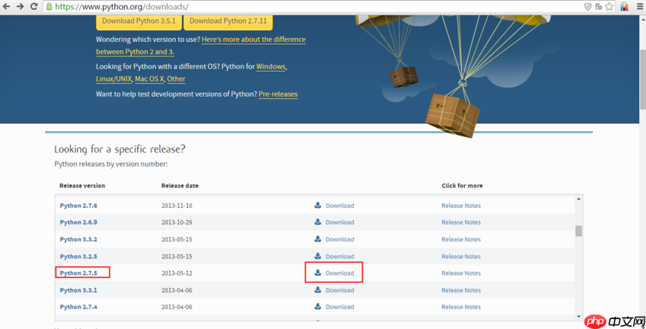Click Download text for Python 2.7.5
Viewport: 646px width, 329px height.
point(340,273)
